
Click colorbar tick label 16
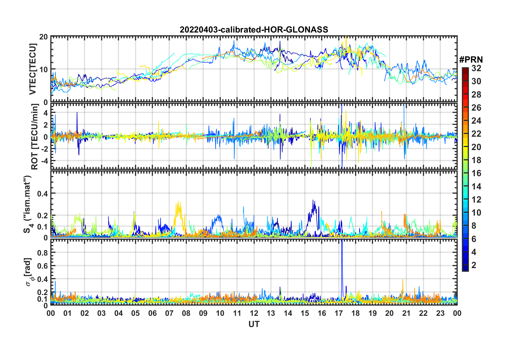[476, 173]
